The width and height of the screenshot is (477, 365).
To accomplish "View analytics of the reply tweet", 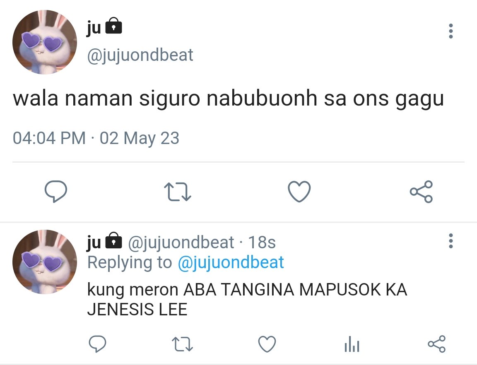I will [352, 344].
